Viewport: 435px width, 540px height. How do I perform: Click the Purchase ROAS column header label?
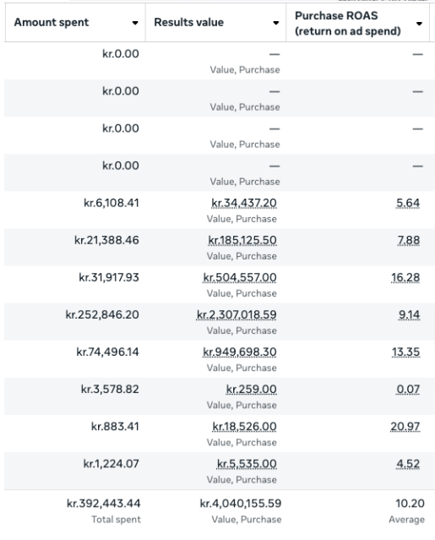[348, 23]
